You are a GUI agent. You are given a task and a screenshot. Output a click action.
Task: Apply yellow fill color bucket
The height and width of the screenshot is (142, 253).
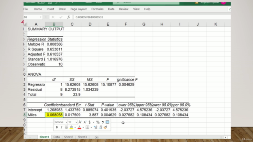pos(71,127)
